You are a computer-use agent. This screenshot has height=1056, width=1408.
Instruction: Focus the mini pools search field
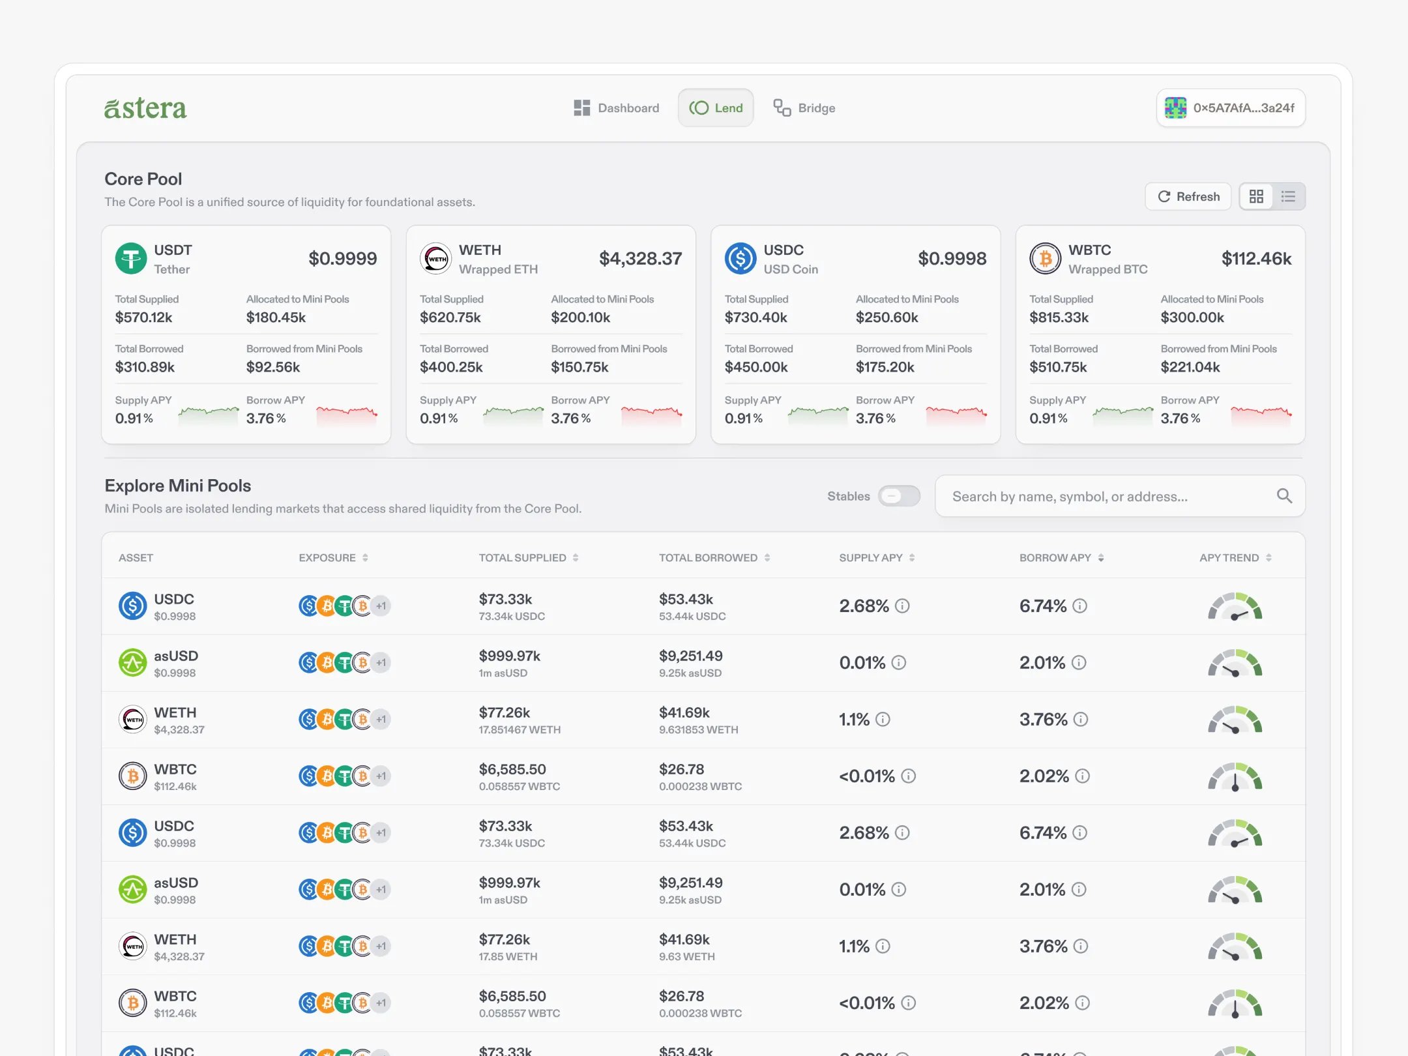click(x=1102, y=496)
